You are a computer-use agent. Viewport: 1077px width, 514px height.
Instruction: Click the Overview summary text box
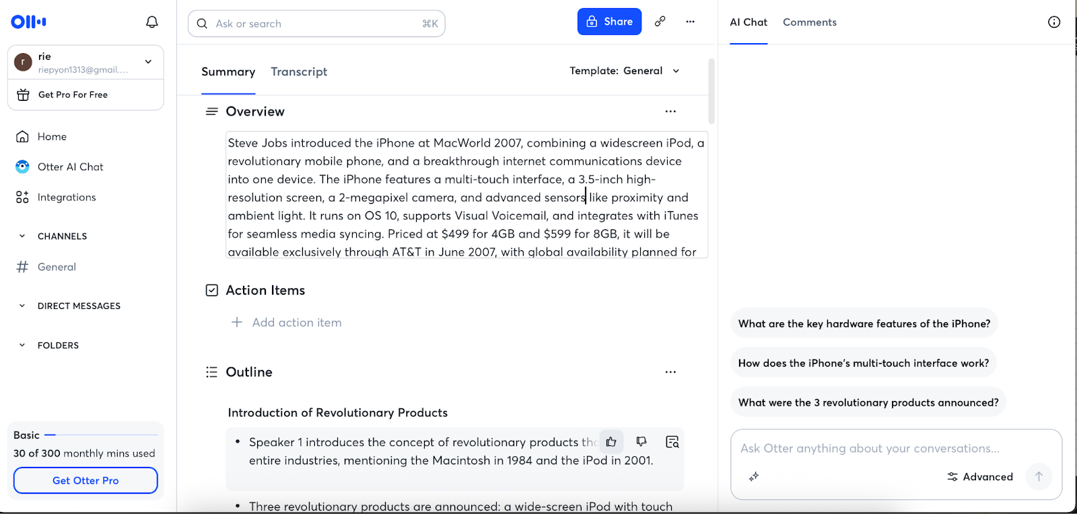pos(467,195)
